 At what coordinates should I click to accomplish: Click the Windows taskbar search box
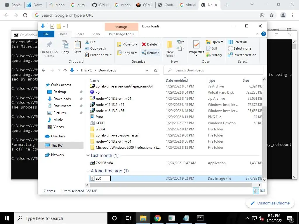(x=61, y=218)
